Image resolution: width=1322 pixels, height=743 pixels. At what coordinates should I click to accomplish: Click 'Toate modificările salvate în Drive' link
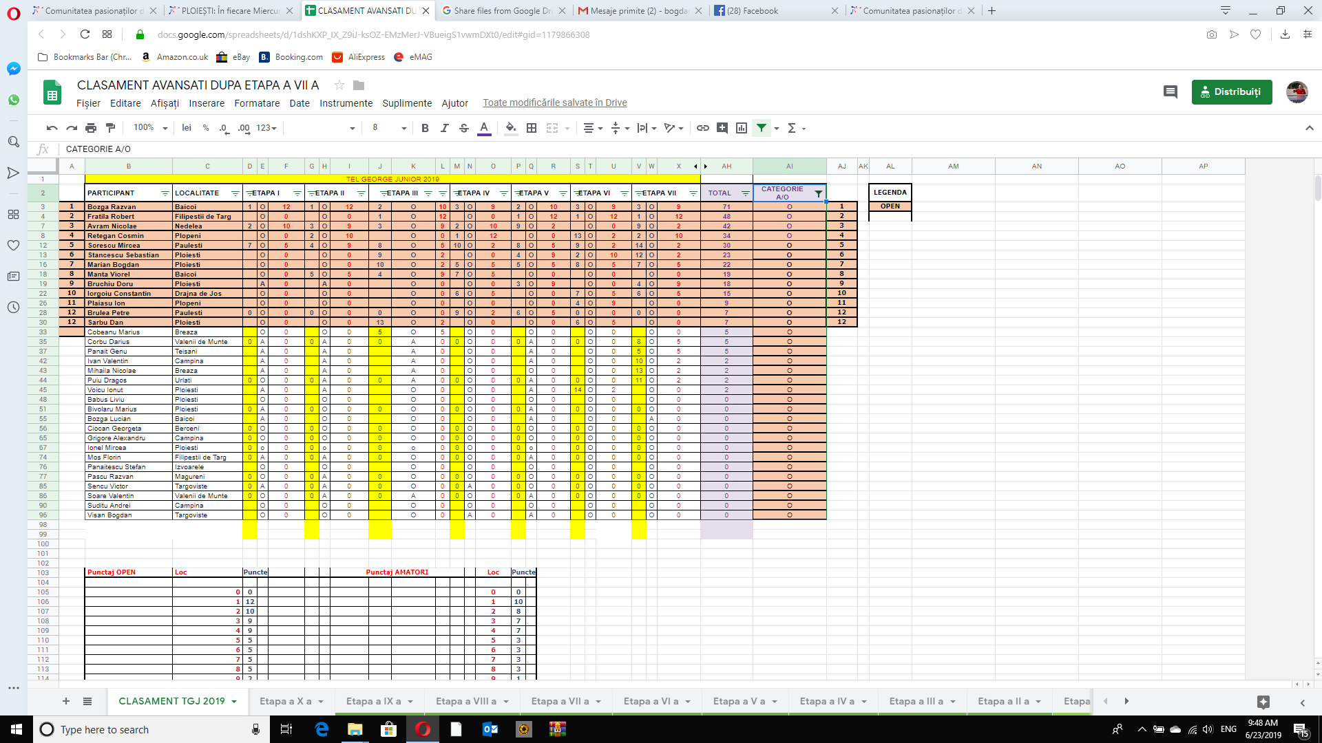point(554,103)
